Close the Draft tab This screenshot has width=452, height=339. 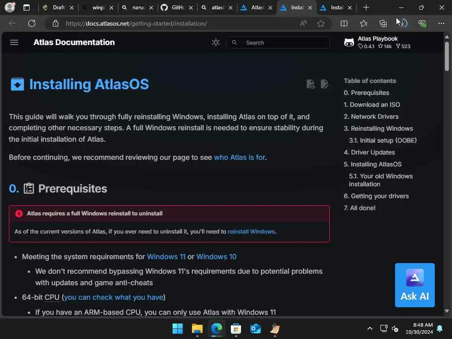72,8
